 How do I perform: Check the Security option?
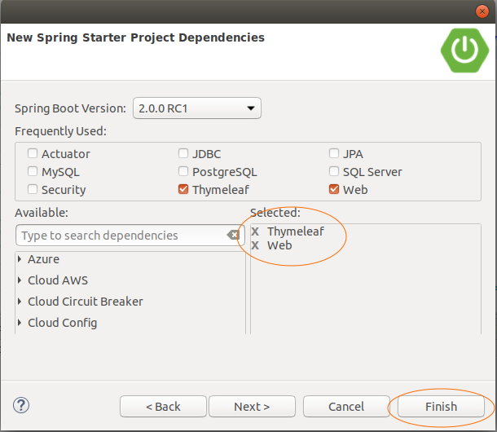(33, 189)
